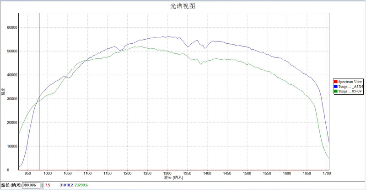The image size is (366, 190).
Task: Click the y-axis label 强度
Action: pos(3,92)
